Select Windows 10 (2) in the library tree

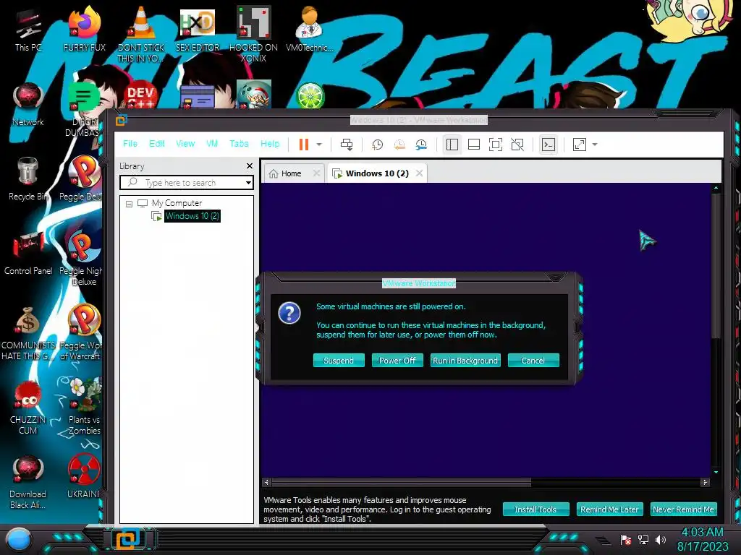coord(192,216)
